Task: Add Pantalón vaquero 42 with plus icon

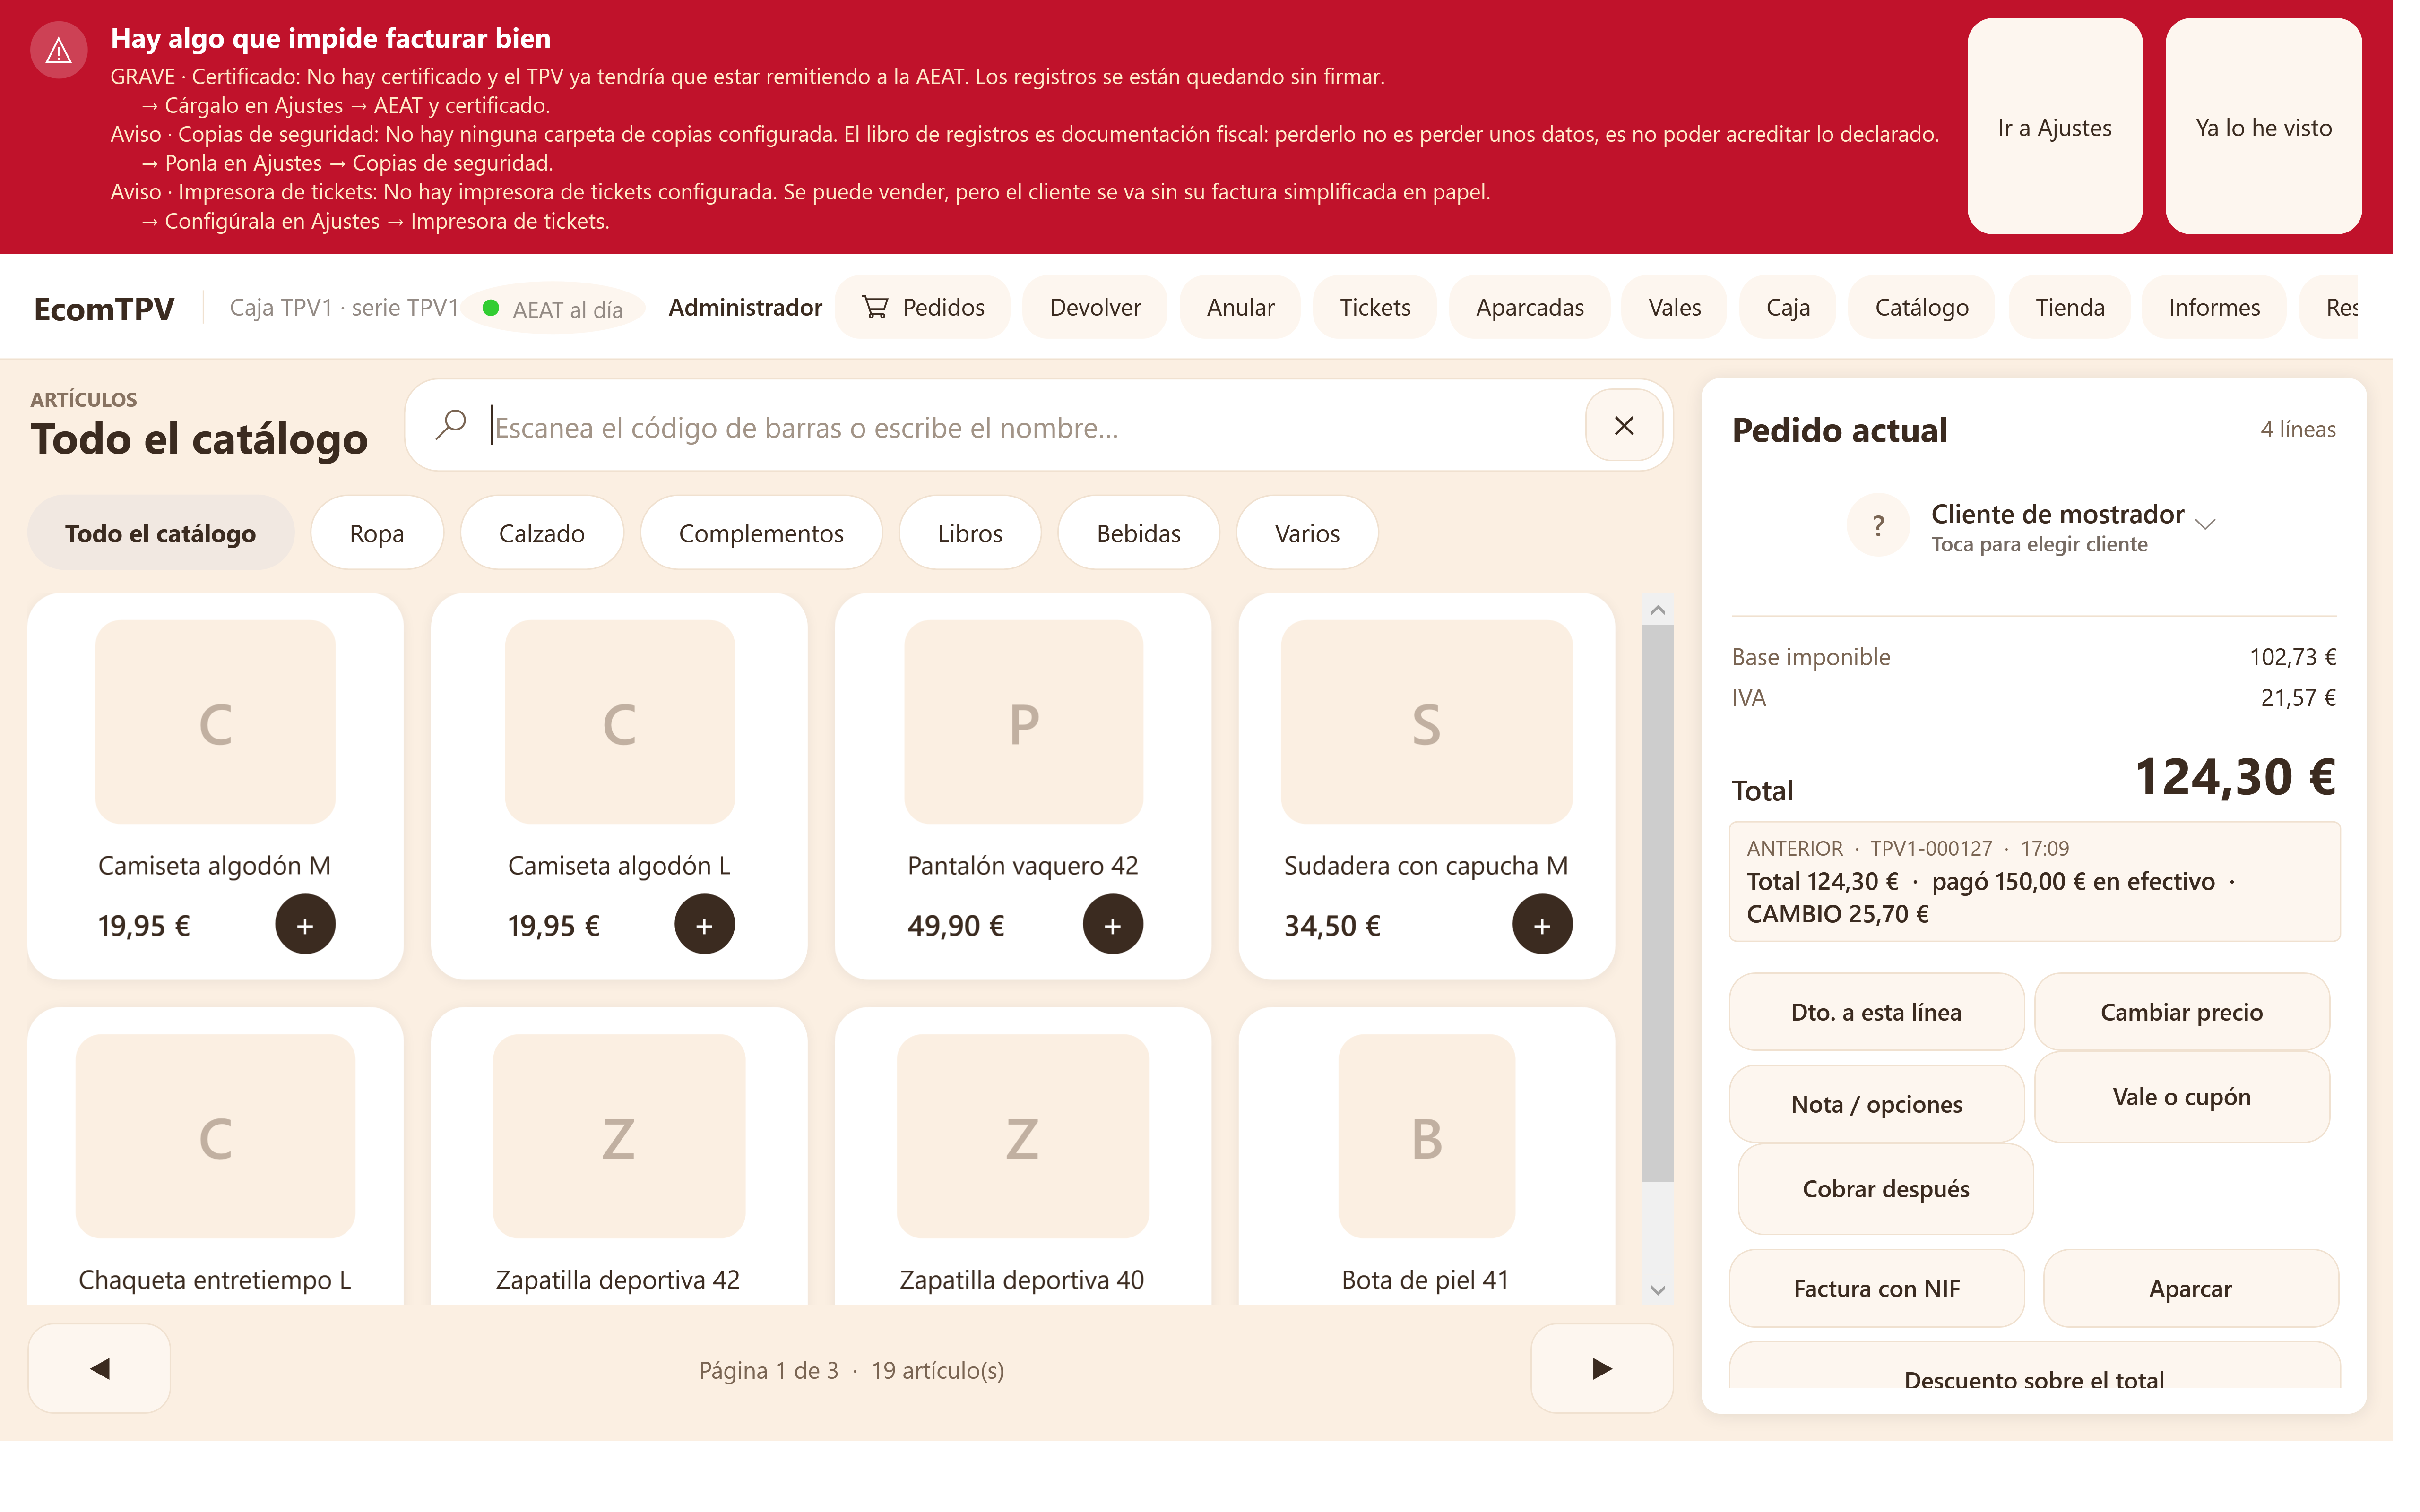Action: pos(1112,925)
